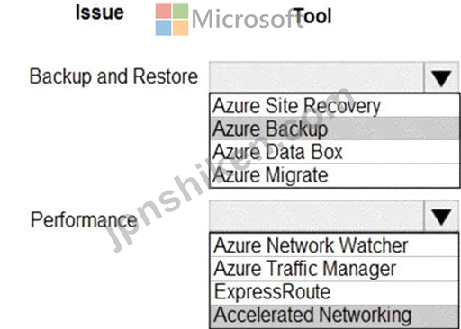
Task: Click the Issue column header
Action: pos(100,13)
